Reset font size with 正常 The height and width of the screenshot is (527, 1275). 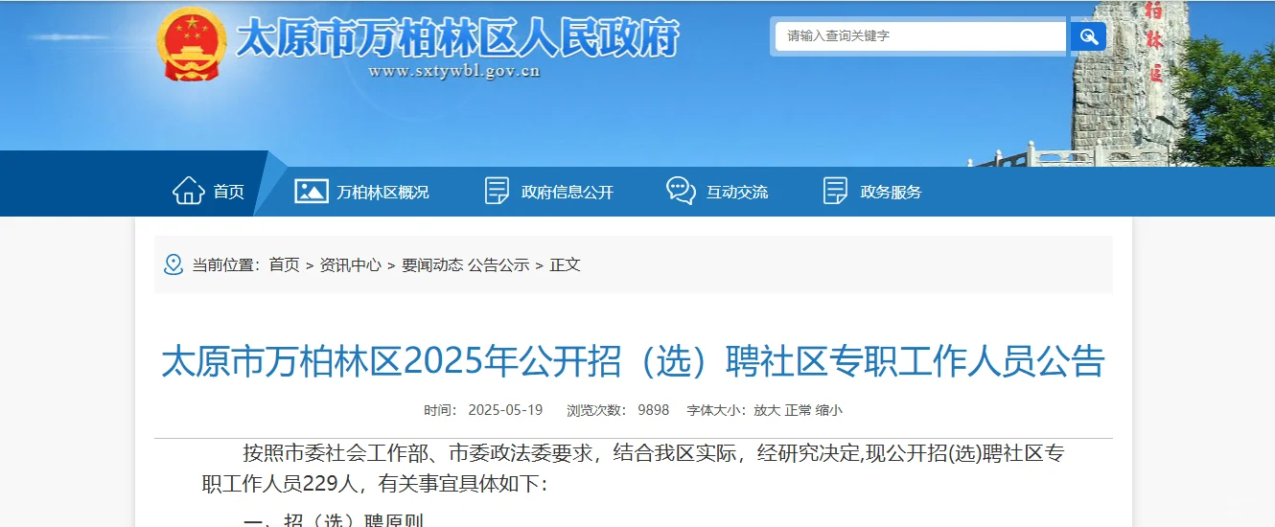pos(798,410)
